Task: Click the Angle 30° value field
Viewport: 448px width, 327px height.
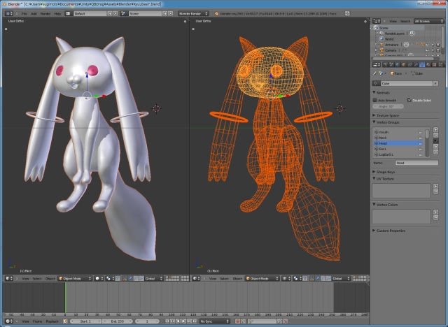Action: tap(388, 106)
